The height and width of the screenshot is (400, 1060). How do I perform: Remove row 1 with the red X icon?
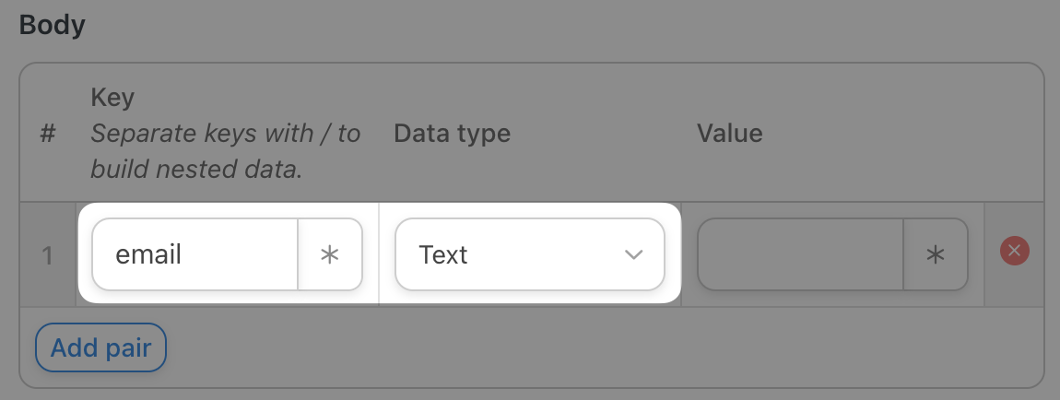(1015, 250)
